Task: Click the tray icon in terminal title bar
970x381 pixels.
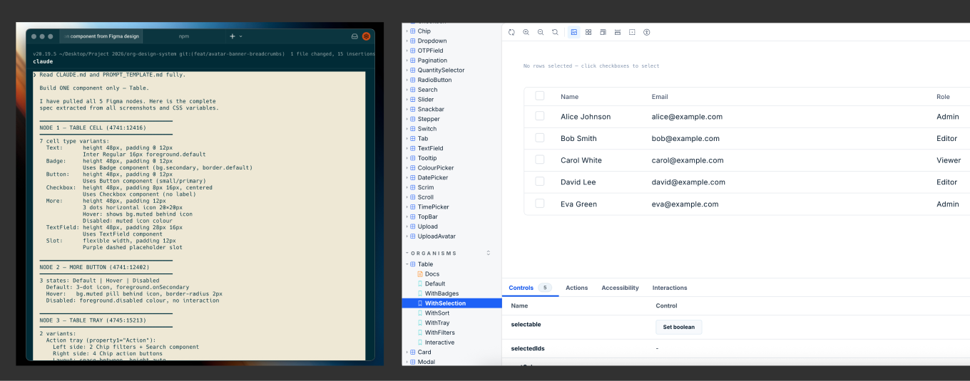Action: pyautogui.click(x=354, y=36)
